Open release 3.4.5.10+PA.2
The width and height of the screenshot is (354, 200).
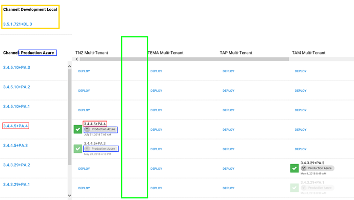click(x=16, y=87)
